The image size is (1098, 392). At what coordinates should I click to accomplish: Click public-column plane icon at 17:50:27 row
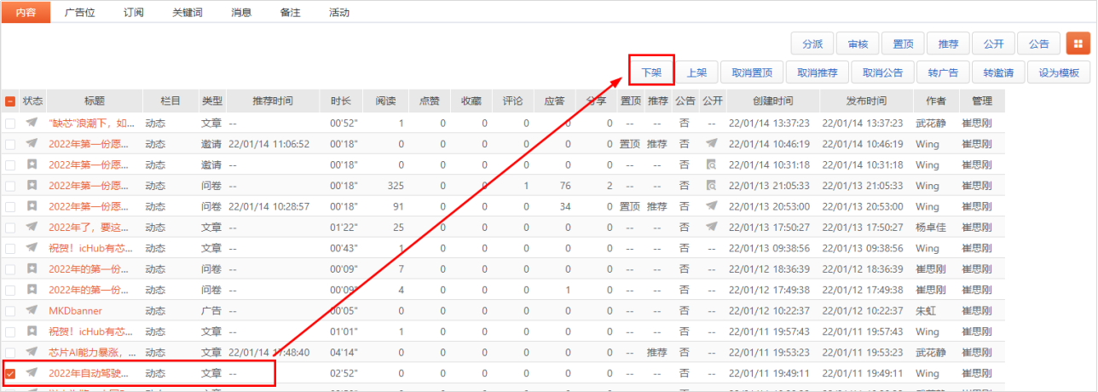click(711, 227)
